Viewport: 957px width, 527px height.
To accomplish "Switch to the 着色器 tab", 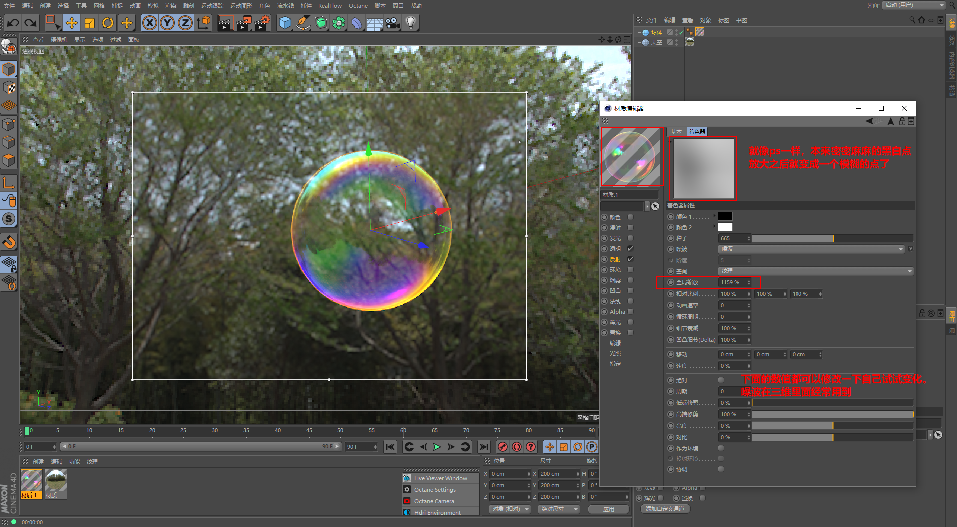I will click(697, 132).
